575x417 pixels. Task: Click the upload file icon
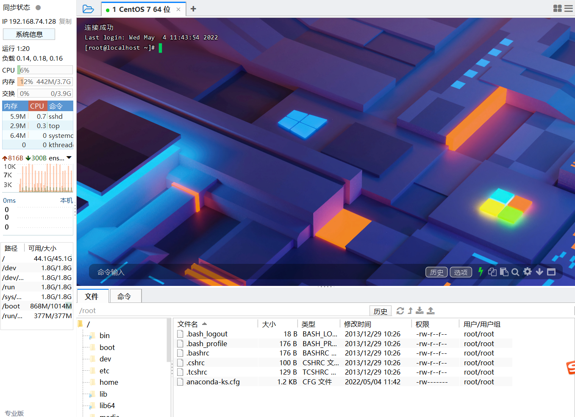(x=431, y=311)
